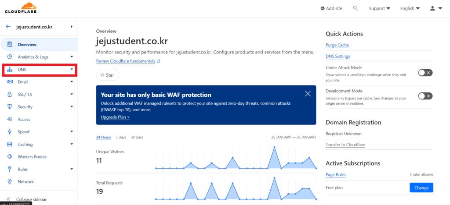Image resolution: width=450 pixels, height=205 pixels.
Task: Star the jejustudent.co.kr site
Action: 107,75
